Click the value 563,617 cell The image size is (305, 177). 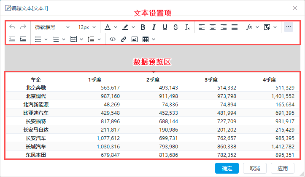(x=110, y=88)
